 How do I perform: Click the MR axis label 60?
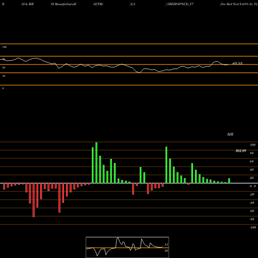click(251, 162)
